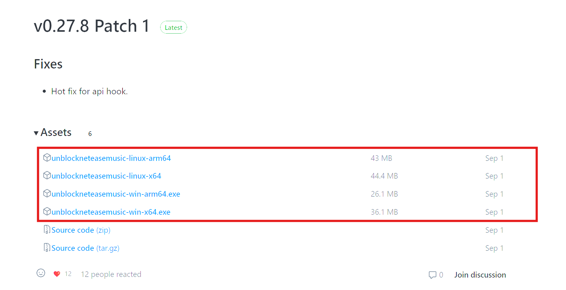Download unblockneteasemusic-win-x64.exe
Screen dimensions: 566x290
pos(111,212)
